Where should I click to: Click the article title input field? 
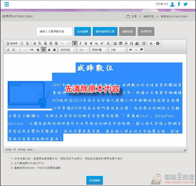(55, 32)
